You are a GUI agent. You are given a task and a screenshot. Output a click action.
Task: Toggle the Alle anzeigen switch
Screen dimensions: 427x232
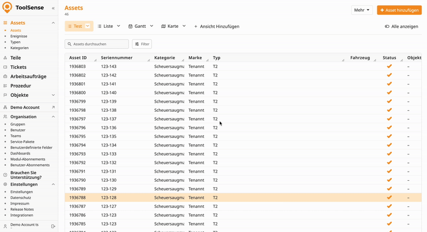click(387, 26)
